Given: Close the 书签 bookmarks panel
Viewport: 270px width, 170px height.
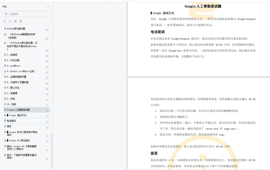Looking at the screenshot, I should tap(48, 6).
